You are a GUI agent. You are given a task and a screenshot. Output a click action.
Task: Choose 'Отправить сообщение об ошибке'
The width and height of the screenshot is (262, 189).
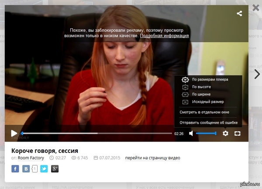pyautogui.click(x=209, y=123)
